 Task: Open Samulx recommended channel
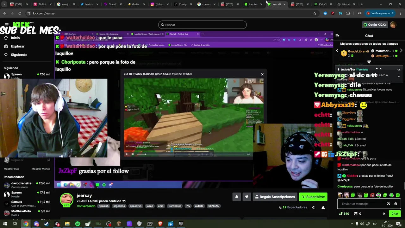[27, 204]
